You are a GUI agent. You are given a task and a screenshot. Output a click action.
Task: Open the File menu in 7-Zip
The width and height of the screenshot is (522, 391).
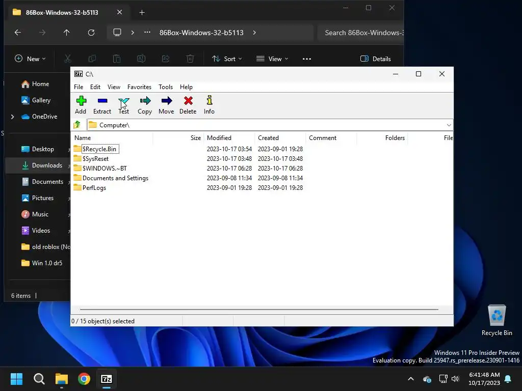coord(79,87)
